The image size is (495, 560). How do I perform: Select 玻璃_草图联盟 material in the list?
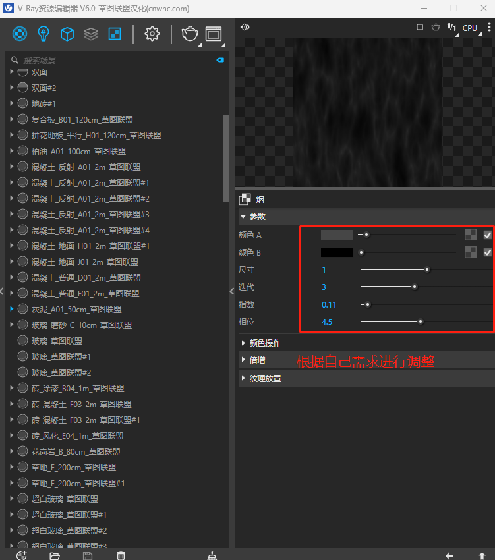tap(57, 341)
